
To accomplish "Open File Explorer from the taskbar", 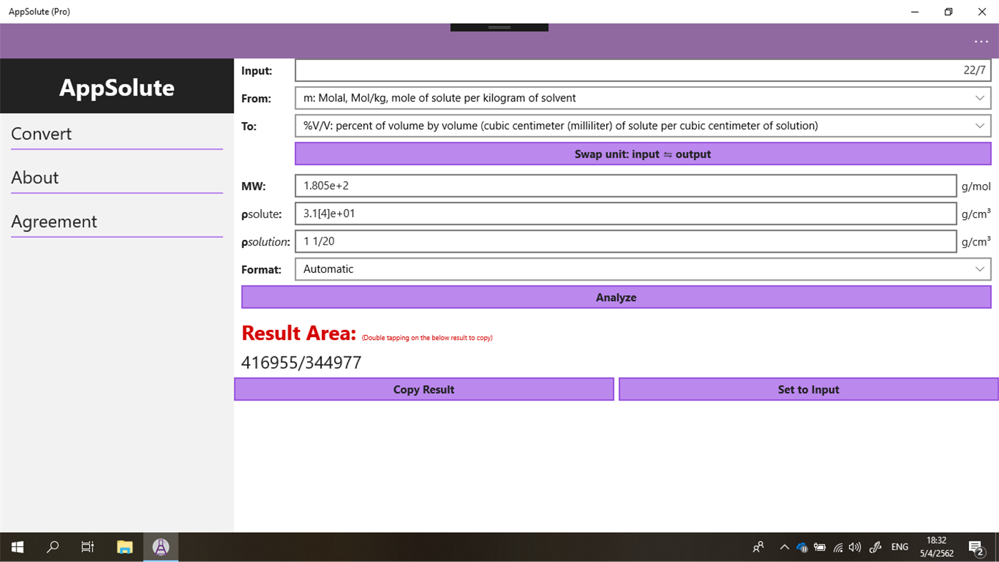I will coord(124,546).
